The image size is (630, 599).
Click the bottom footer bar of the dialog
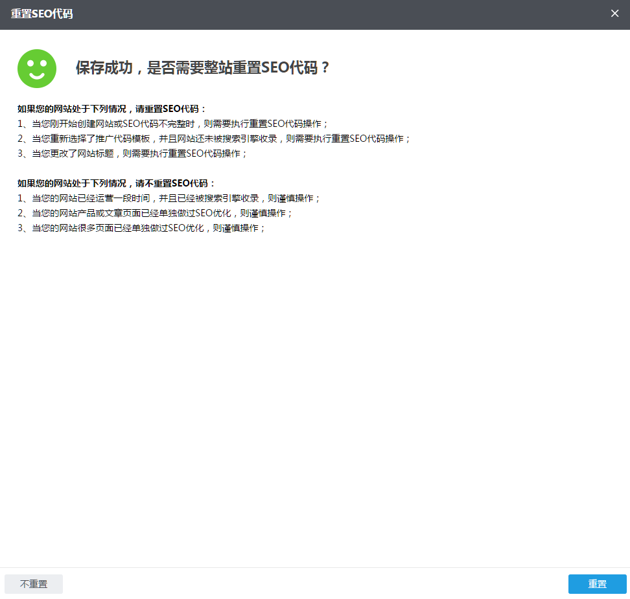315,583
